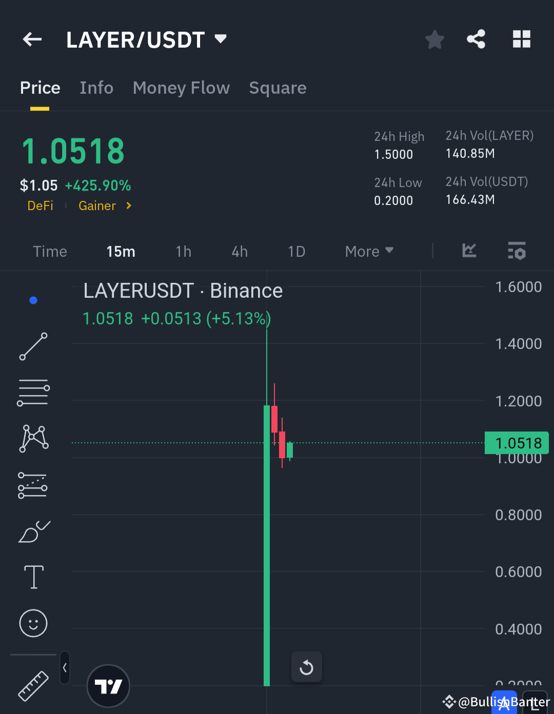Click the share icon
The height and width of the screenshot is (714, 554).
[x=476, y=39]
